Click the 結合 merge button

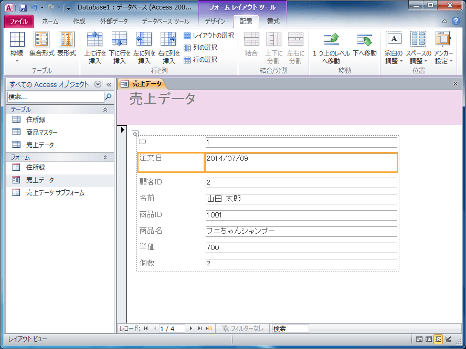click(251, 45)
